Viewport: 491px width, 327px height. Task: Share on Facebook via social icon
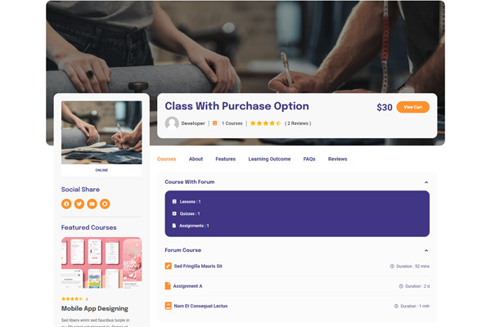66,204
